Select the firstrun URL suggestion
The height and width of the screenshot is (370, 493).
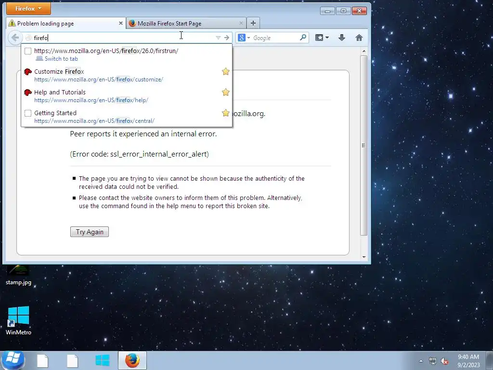click(127, 54)
